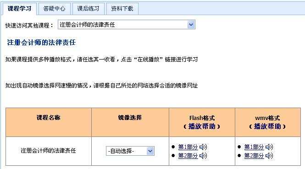The image size is (305, 169).
Task: Go to the 课后练习 tab
Action: pyautogui.click(x=89, y=9)
